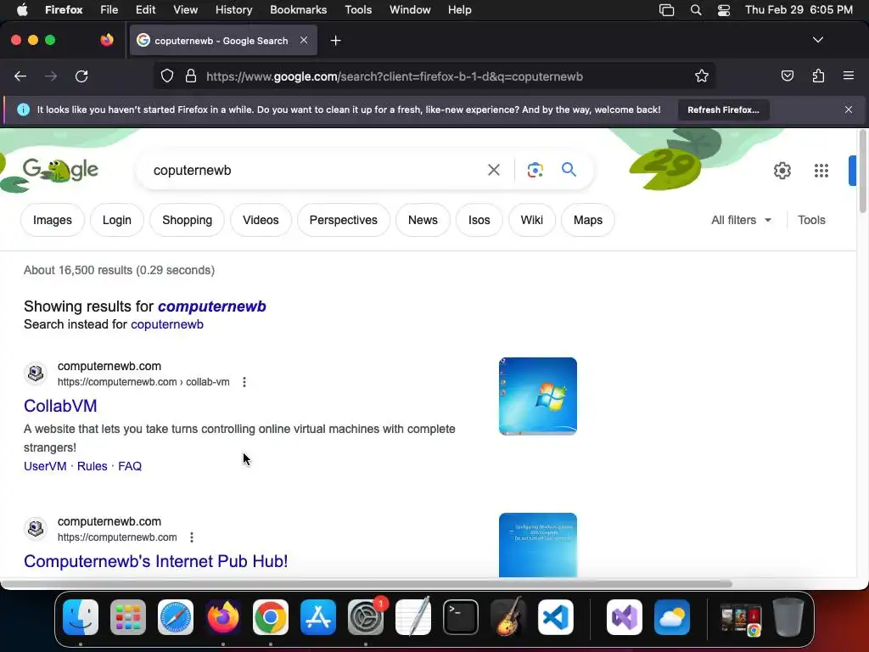Open Finder from the Dock

point(81,617)
